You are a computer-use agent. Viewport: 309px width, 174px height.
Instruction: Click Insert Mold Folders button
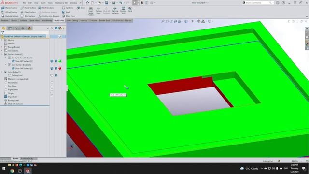click(x=91, y=11)
